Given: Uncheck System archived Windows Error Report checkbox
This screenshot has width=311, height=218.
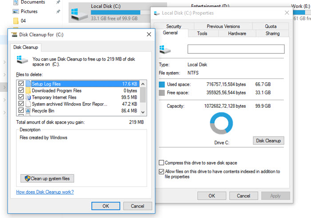Looking at the screenshot, I should [x=21, y=104].
